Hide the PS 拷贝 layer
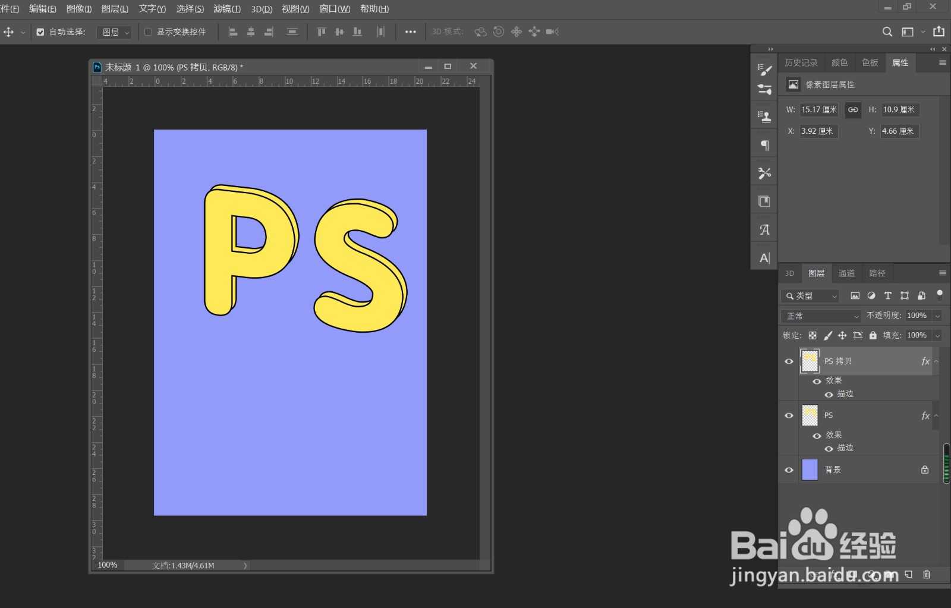Screen dimensions: 951x608 point(789,361)
